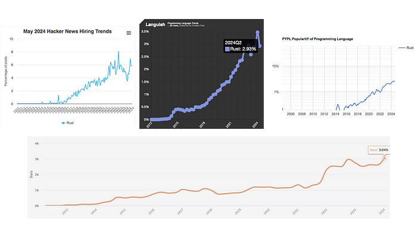Click the '8' label on the Hacker News y-axis
417x234 pixels.
tap(12, 52)
